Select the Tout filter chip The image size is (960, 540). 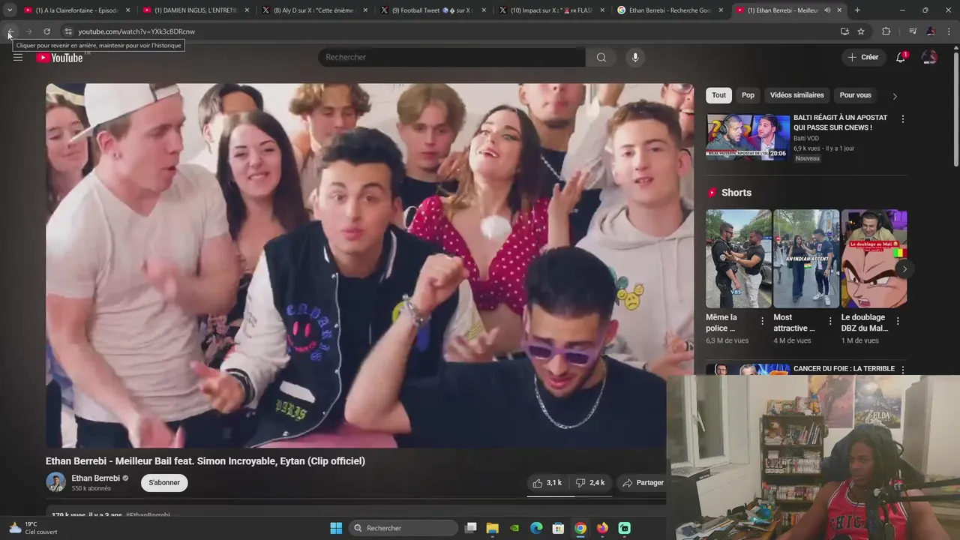coord(718,95)
